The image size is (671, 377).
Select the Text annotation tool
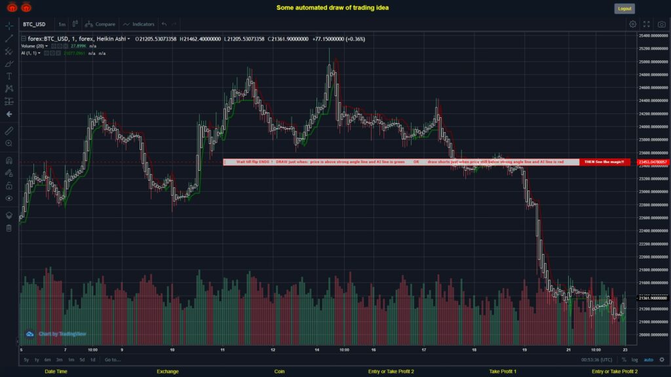pos(9,76)
